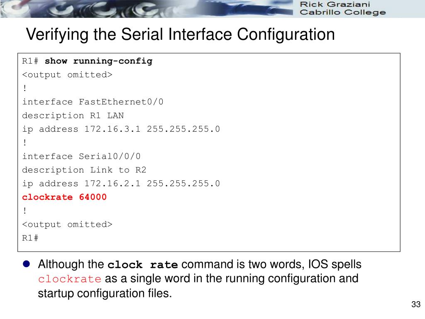Click the slide title 'Verifying the Serial Interface Configuration'

[181, 35]
